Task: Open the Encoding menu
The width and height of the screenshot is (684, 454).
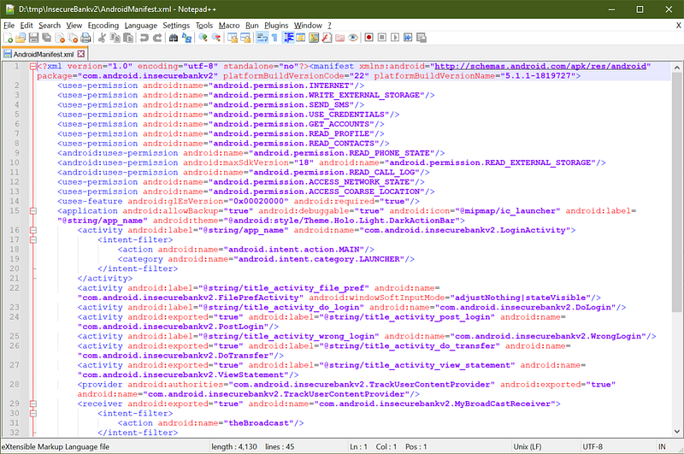Action: tap(103, 26)
